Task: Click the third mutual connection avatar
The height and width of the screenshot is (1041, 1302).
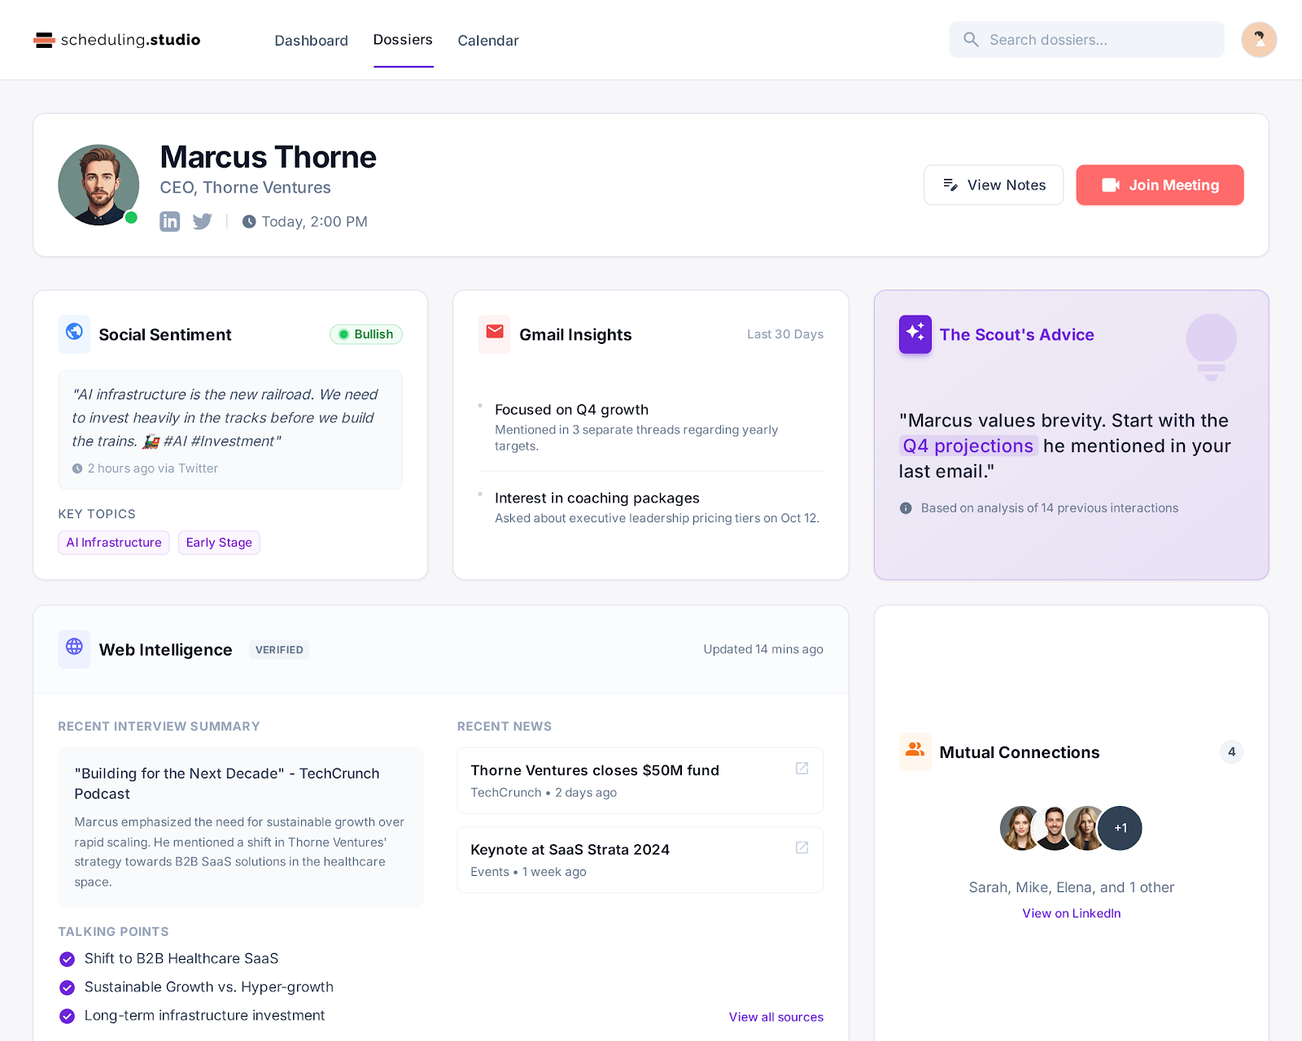Action: (1086, 828)
